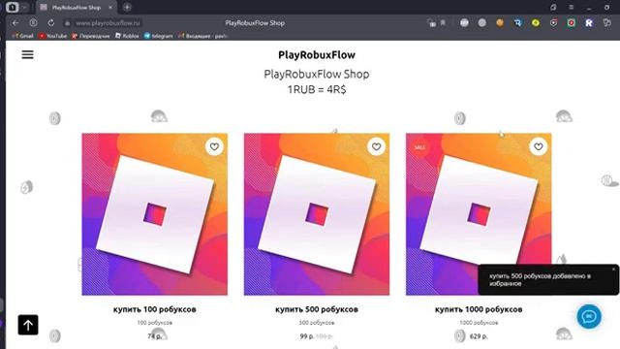Bookmark this page via the toolbar icon

[x=443, y=23]
